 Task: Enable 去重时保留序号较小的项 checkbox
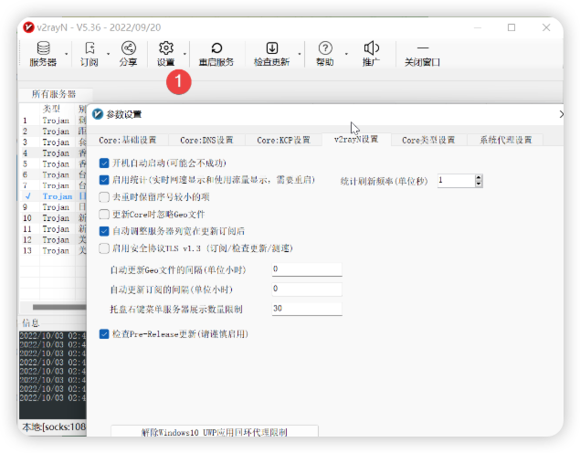(104, 197)
